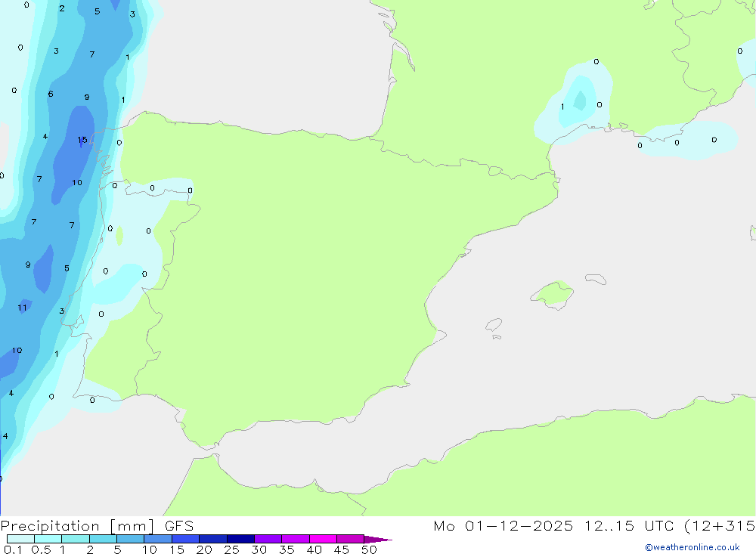The image size is (756, 554).
Task: Click the 10–15 mm legend color swatch
Action: click(158, 539)
